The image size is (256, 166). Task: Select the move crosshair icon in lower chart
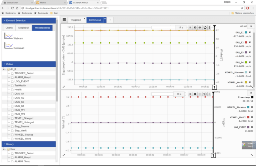pyautogui.click(x=200, y=94)
